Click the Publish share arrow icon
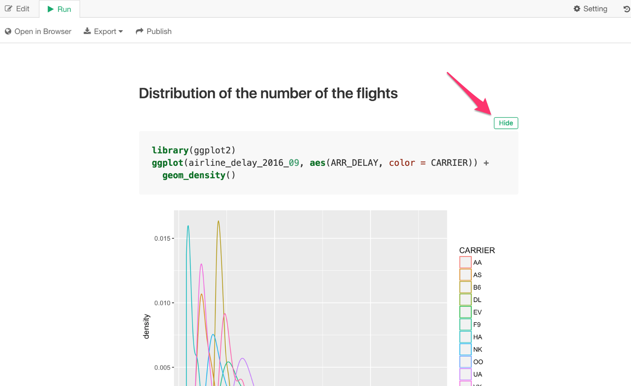631x386 pixels. (139, 31)
